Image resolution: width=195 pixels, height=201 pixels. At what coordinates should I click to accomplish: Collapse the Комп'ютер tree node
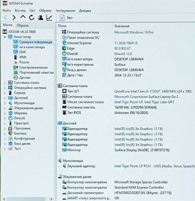tap(5, 37)
